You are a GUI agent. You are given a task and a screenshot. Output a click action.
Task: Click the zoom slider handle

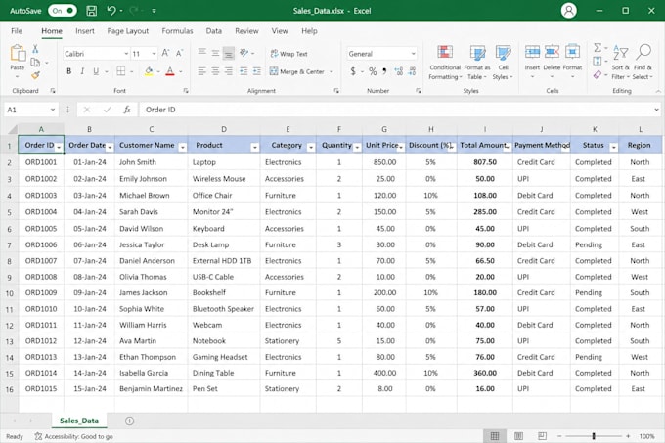(594, 436)
